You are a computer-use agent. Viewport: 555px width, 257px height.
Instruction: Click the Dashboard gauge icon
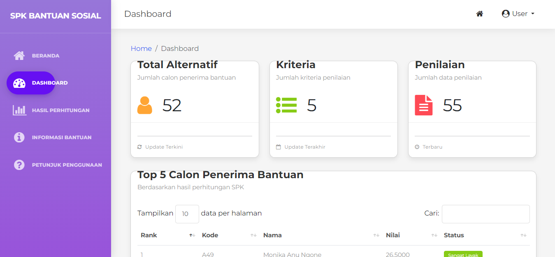click(19, 83)
